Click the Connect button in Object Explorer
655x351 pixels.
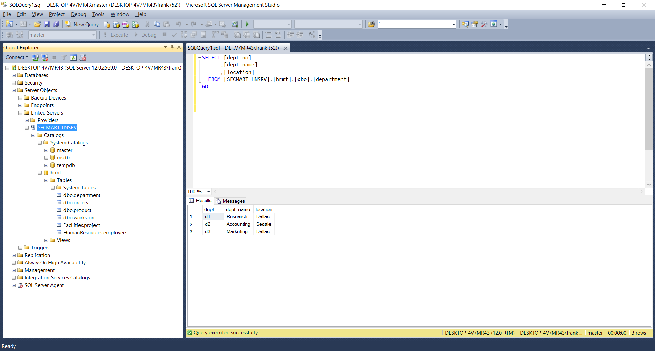pos(16,57)
